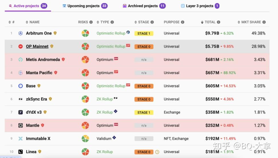The height and width of the screenshot is (158, 278).
Task: Click the Arbitrum One project logo icon
Action: pyautogui.click(x=21, y=33)
